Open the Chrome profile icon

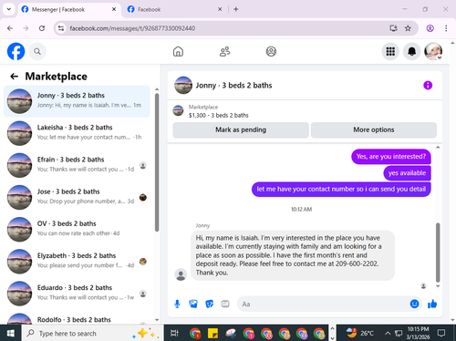coord(430,28)
